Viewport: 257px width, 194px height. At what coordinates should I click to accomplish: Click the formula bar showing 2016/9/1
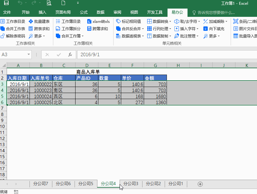tap(167, 55)
